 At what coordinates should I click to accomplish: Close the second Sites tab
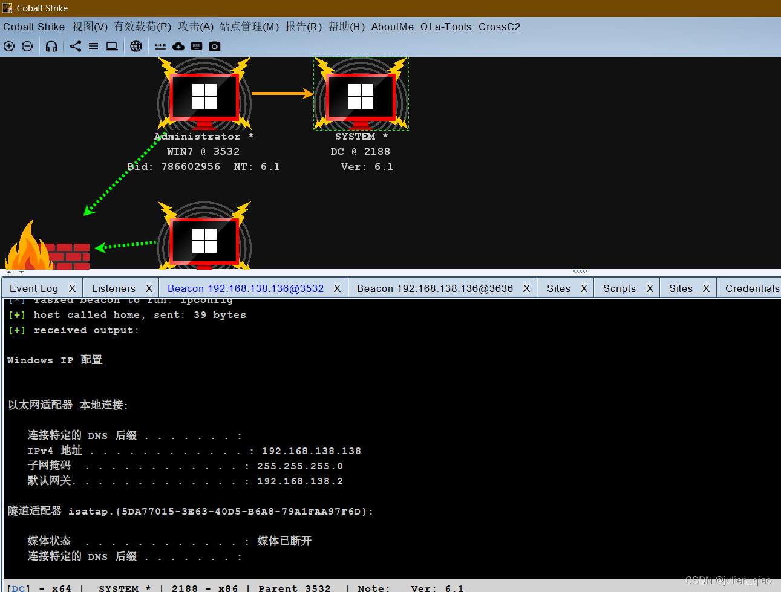coord(706,289)
